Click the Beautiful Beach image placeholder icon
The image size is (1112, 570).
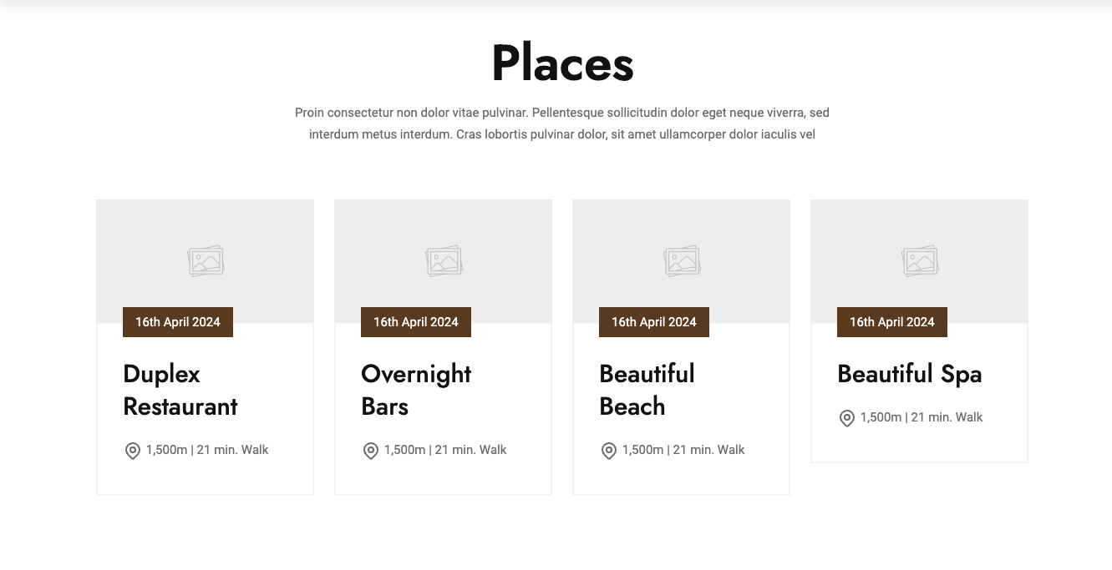[682, 261]
